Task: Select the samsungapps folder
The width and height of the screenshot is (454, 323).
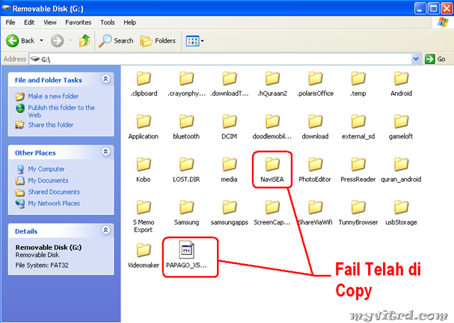Action: point(229,213)
